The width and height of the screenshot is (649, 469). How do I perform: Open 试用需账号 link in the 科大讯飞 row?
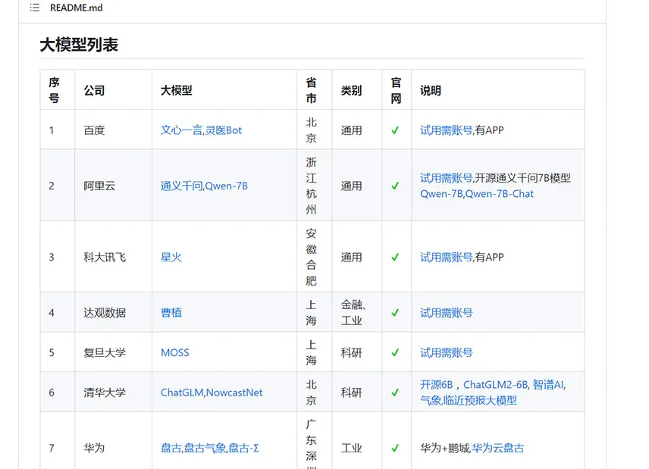click(x=446, y=258)
